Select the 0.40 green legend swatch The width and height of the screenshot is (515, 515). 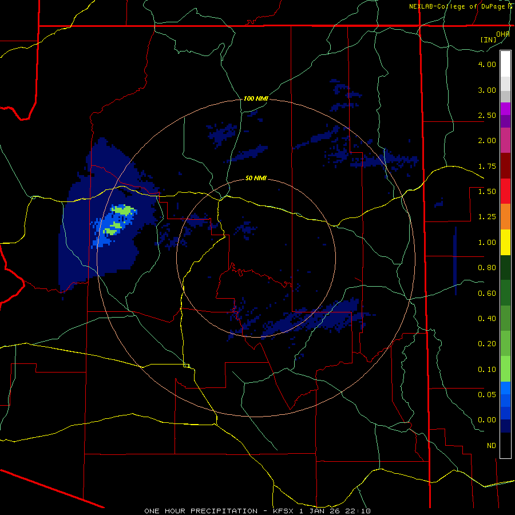coord(505,318)
